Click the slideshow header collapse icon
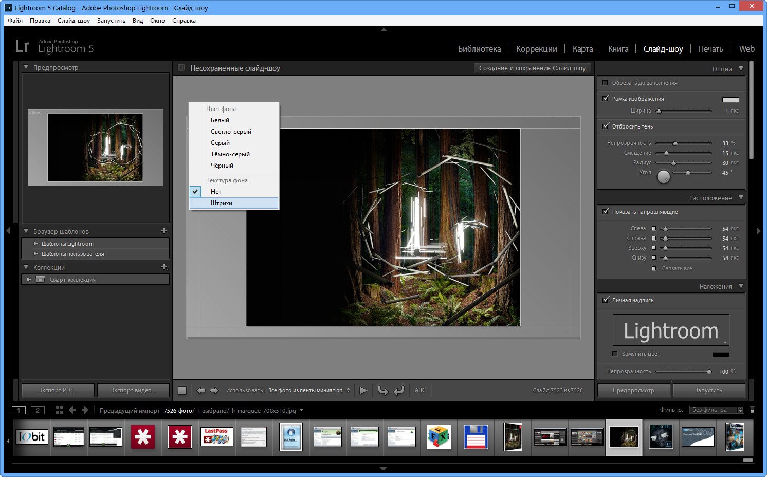 coord(181,68)
